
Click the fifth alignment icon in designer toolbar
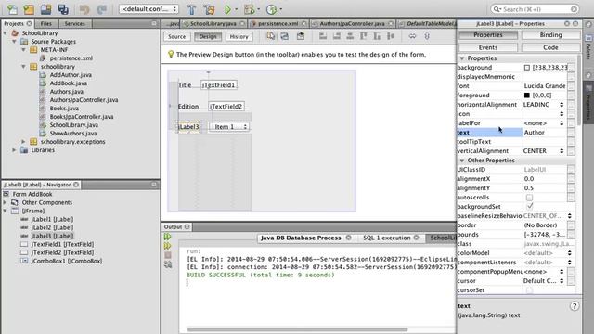377,36
